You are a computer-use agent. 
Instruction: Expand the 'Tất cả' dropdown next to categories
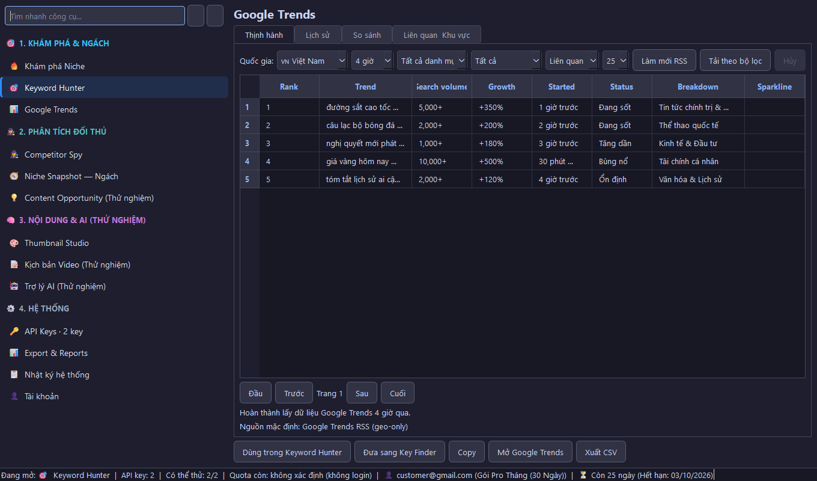[506, 61]
